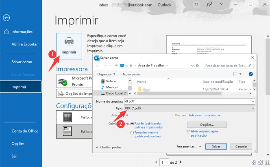This screenshot has height=167, width=270.
Task: Select the memo style print layout
Action: pyautogui.click(x=74, y=131)
